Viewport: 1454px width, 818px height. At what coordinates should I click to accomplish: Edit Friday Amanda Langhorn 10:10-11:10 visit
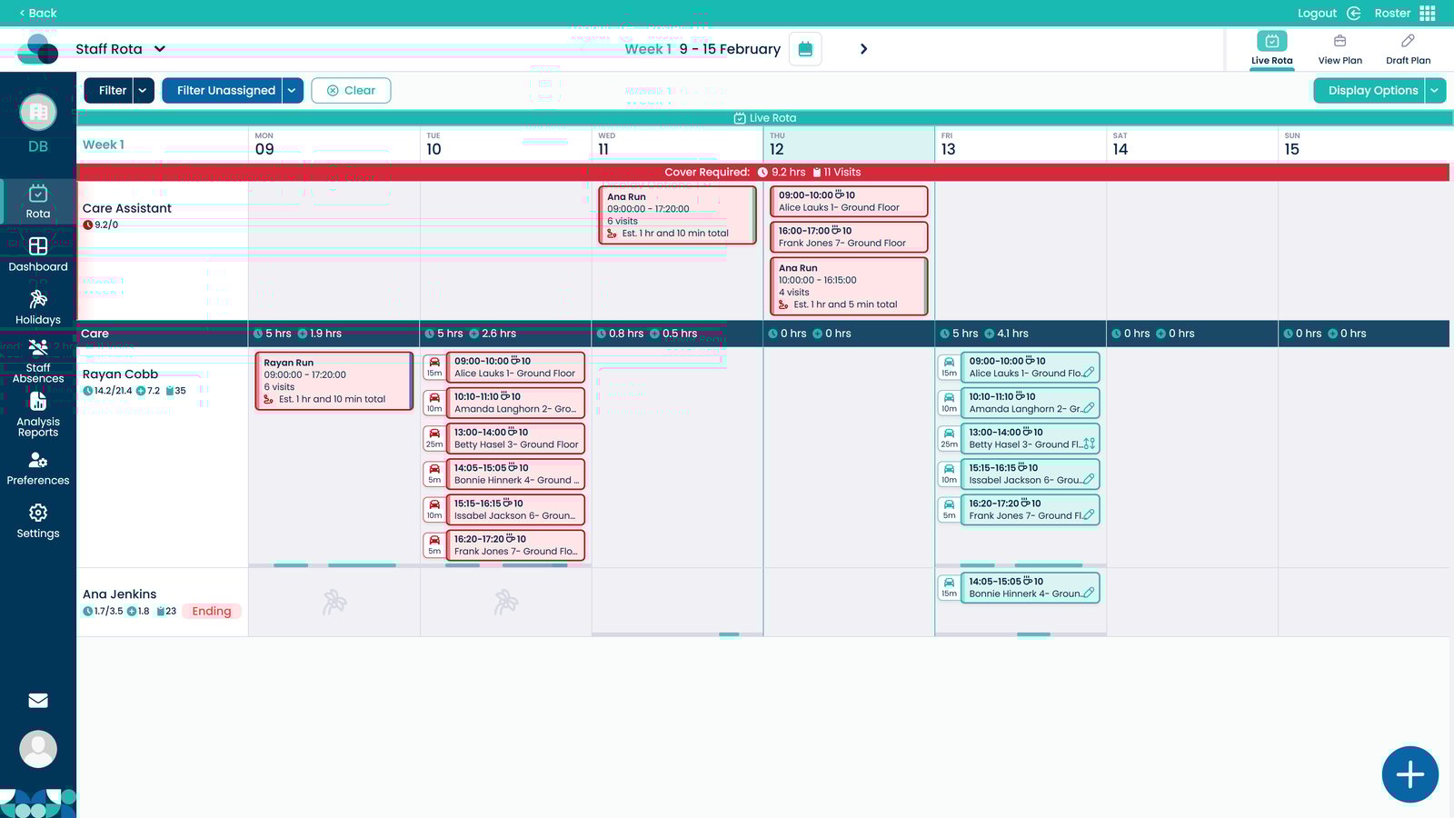point(1089,408)
